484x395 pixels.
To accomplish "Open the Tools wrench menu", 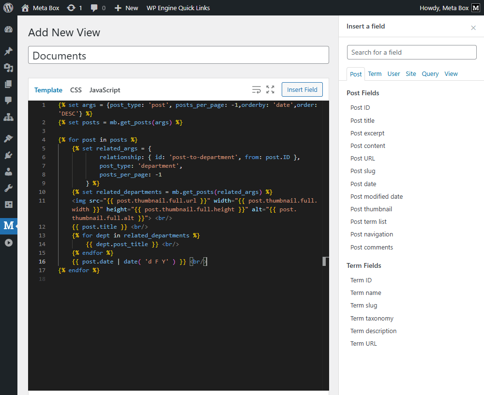I will point(8,188).
